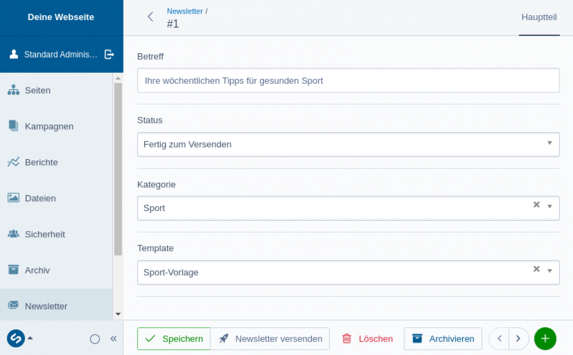Click the #1 record title

[x=173, y=24]
